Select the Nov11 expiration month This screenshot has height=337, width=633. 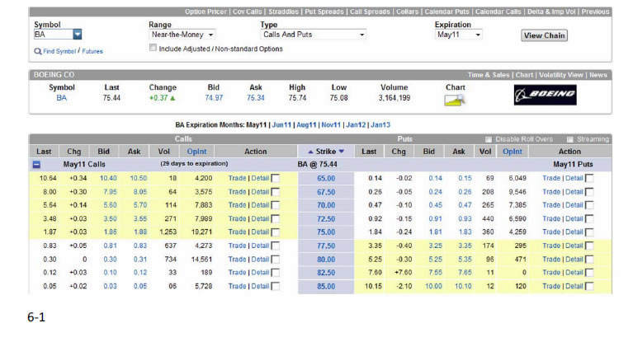pyautogui.click(x=331, y=125)
